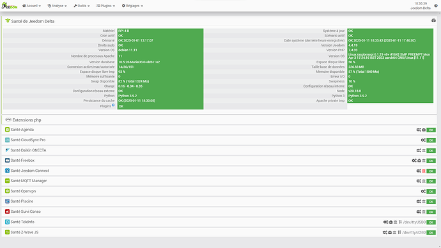Click the help icon at top right corner
The width and height of the screenshot is (441, 248).
[x=436, y=6]
